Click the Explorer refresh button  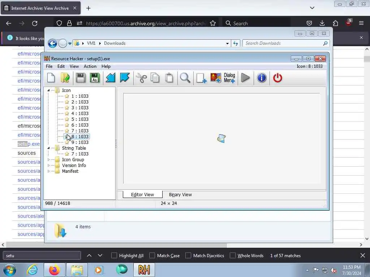236,43
